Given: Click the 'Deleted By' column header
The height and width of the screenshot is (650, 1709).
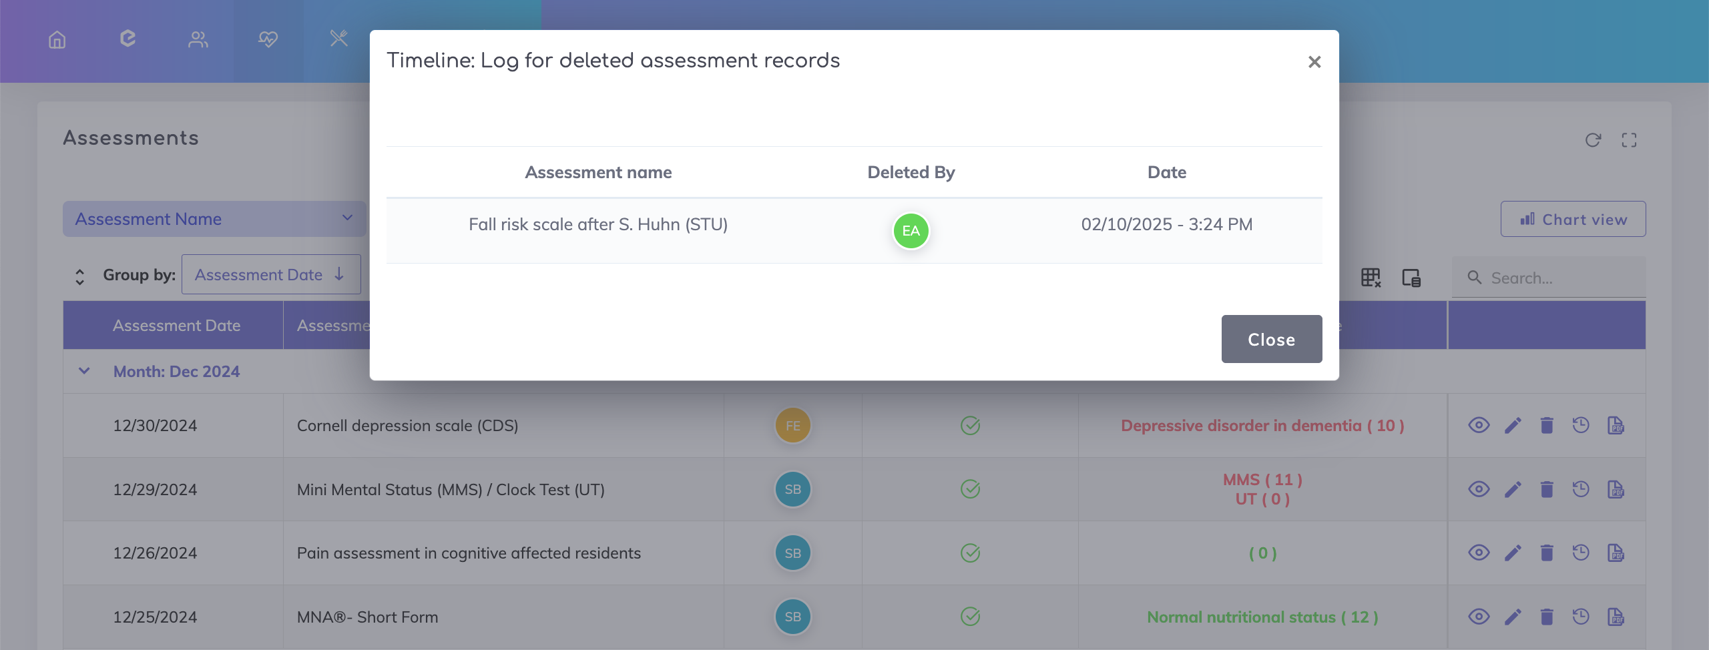Looking at the screenshot, I should coord(911,172).
